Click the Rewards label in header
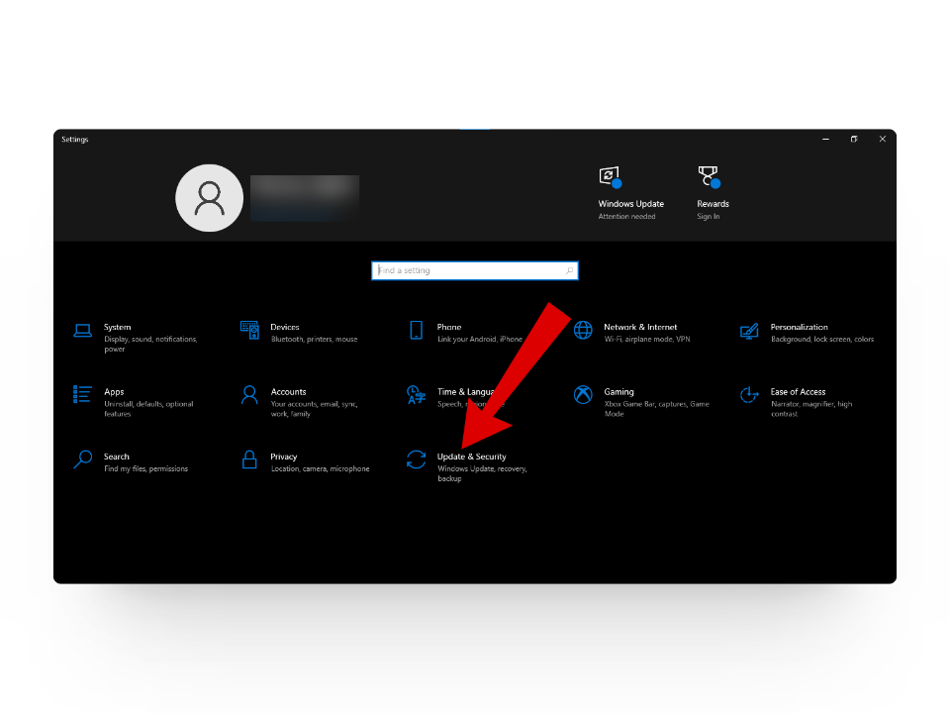Image resolution: width=950 pixels, height=713 pixels. [x=712, y=204]
